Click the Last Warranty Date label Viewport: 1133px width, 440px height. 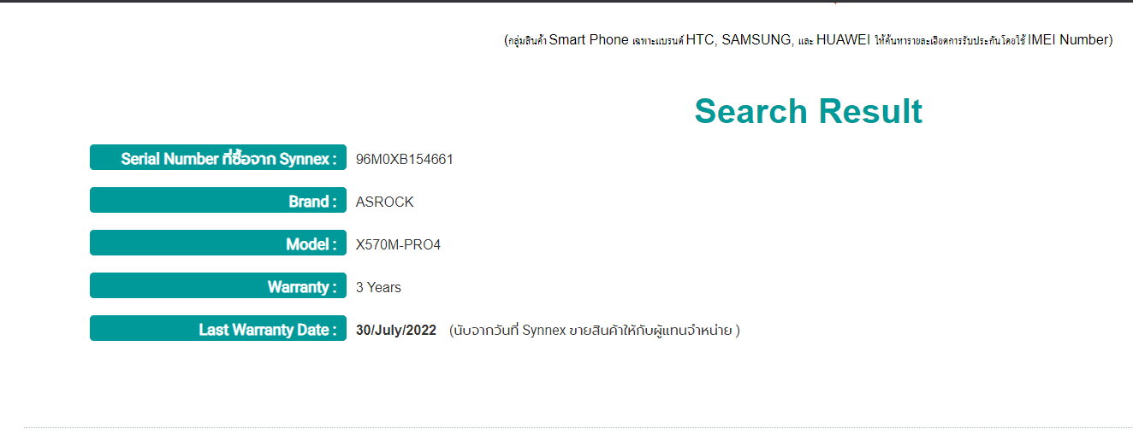[x=218, y=329]
